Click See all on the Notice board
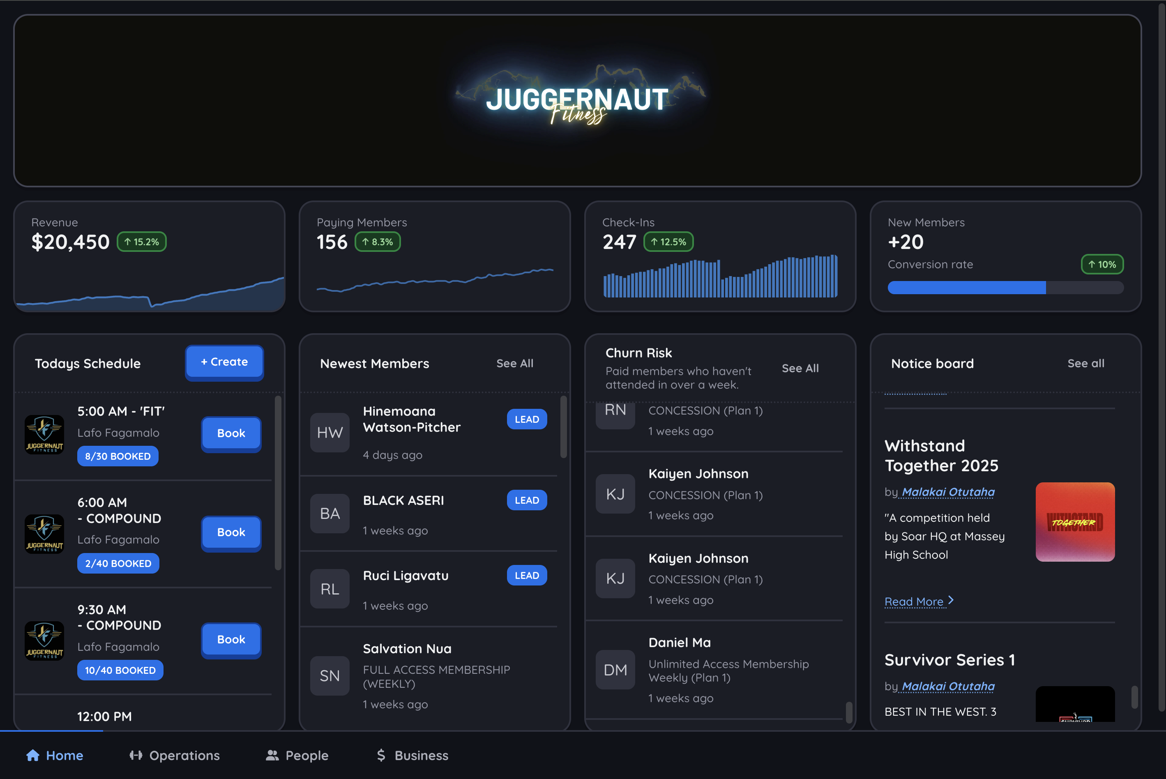 [x=1085, y=363]
